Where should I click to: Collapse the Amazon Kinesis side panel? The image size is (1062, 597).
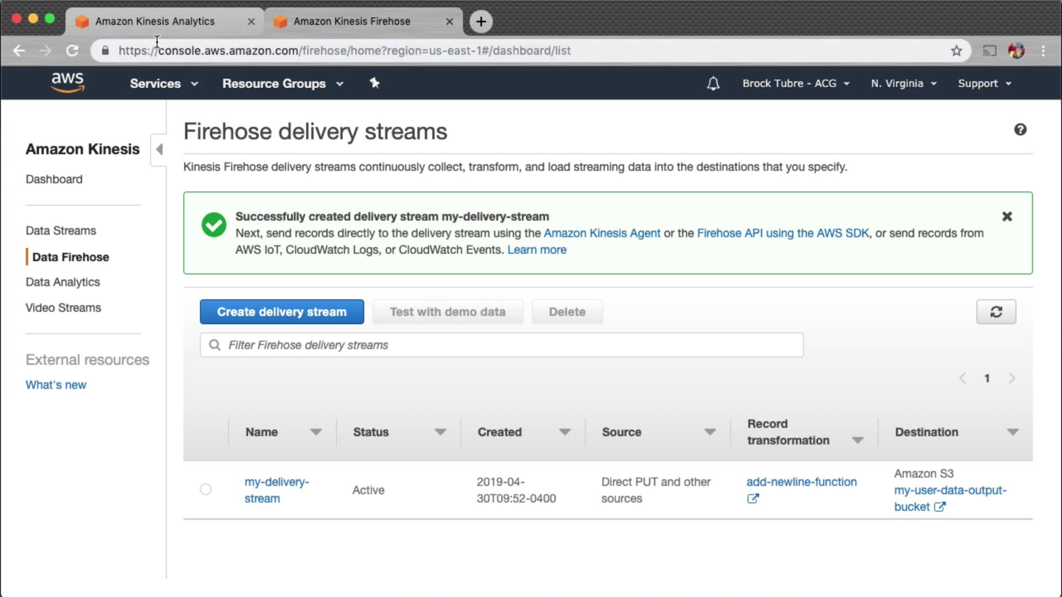point(159,149)
